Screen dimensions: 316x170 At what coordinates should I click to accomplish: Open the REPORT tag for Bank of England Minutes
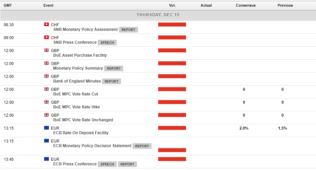(111, 82)
